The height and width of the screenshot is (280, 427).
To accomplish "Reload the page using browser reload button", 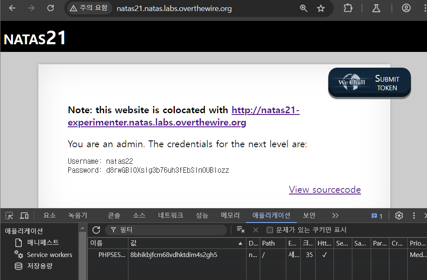I will click(x=50, y=8).
